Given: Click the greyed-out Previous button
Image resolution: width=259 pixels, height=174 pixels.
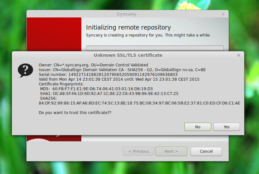Looking at the screenshot, I should click(x=139, y=151).
